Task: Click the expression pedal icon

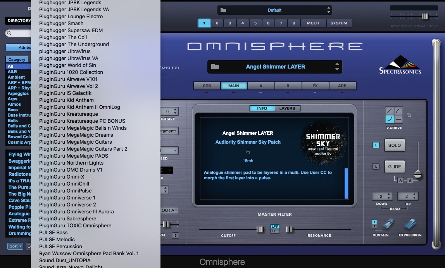Action: [x=410, y=224]
